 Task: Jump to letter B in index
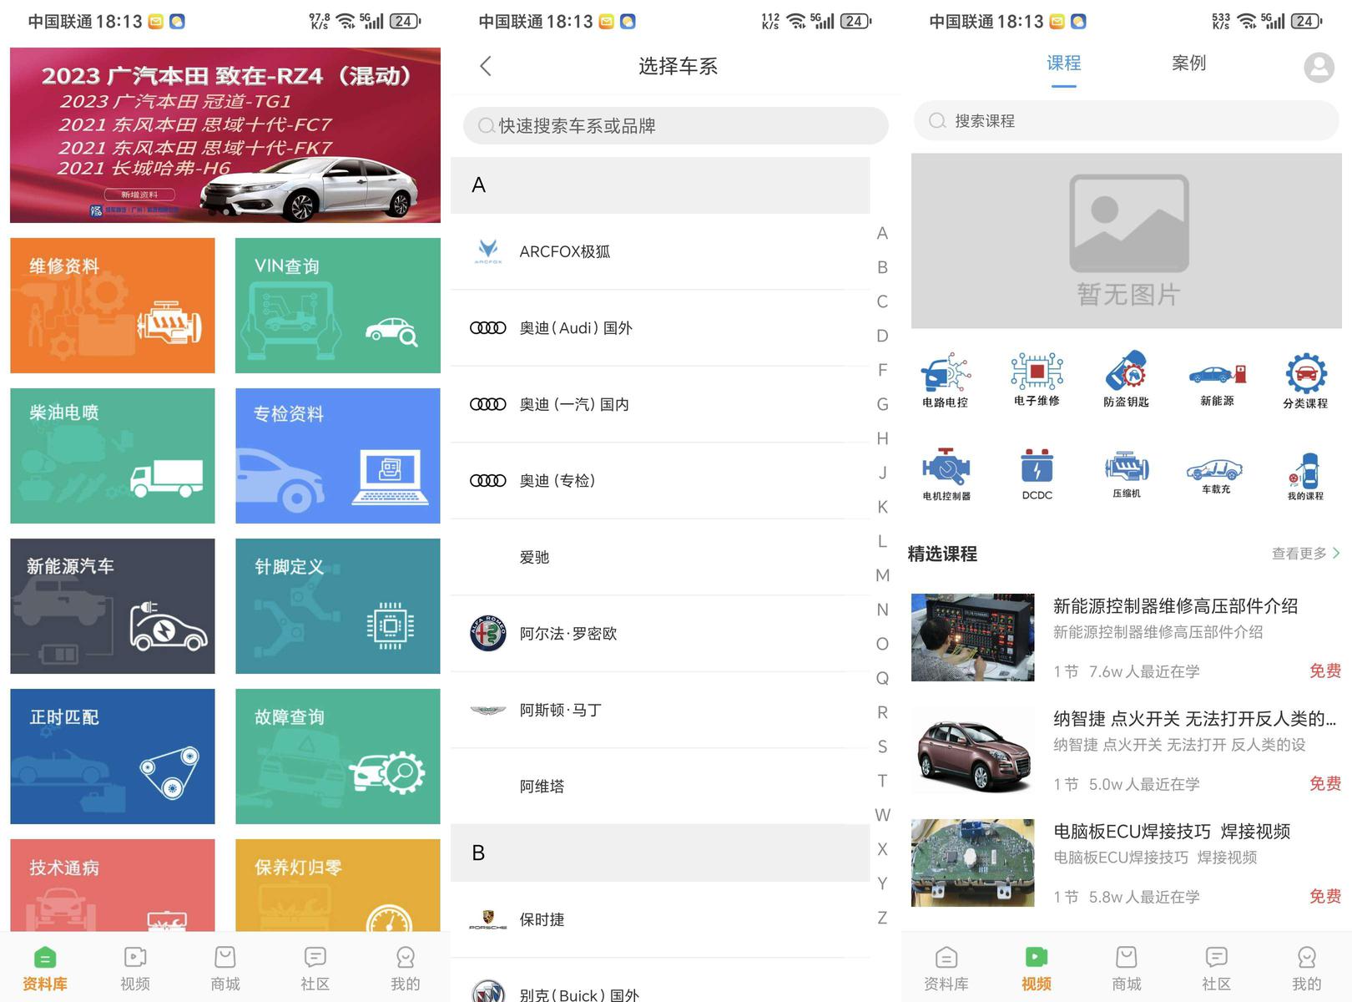[x=882, y=267]
